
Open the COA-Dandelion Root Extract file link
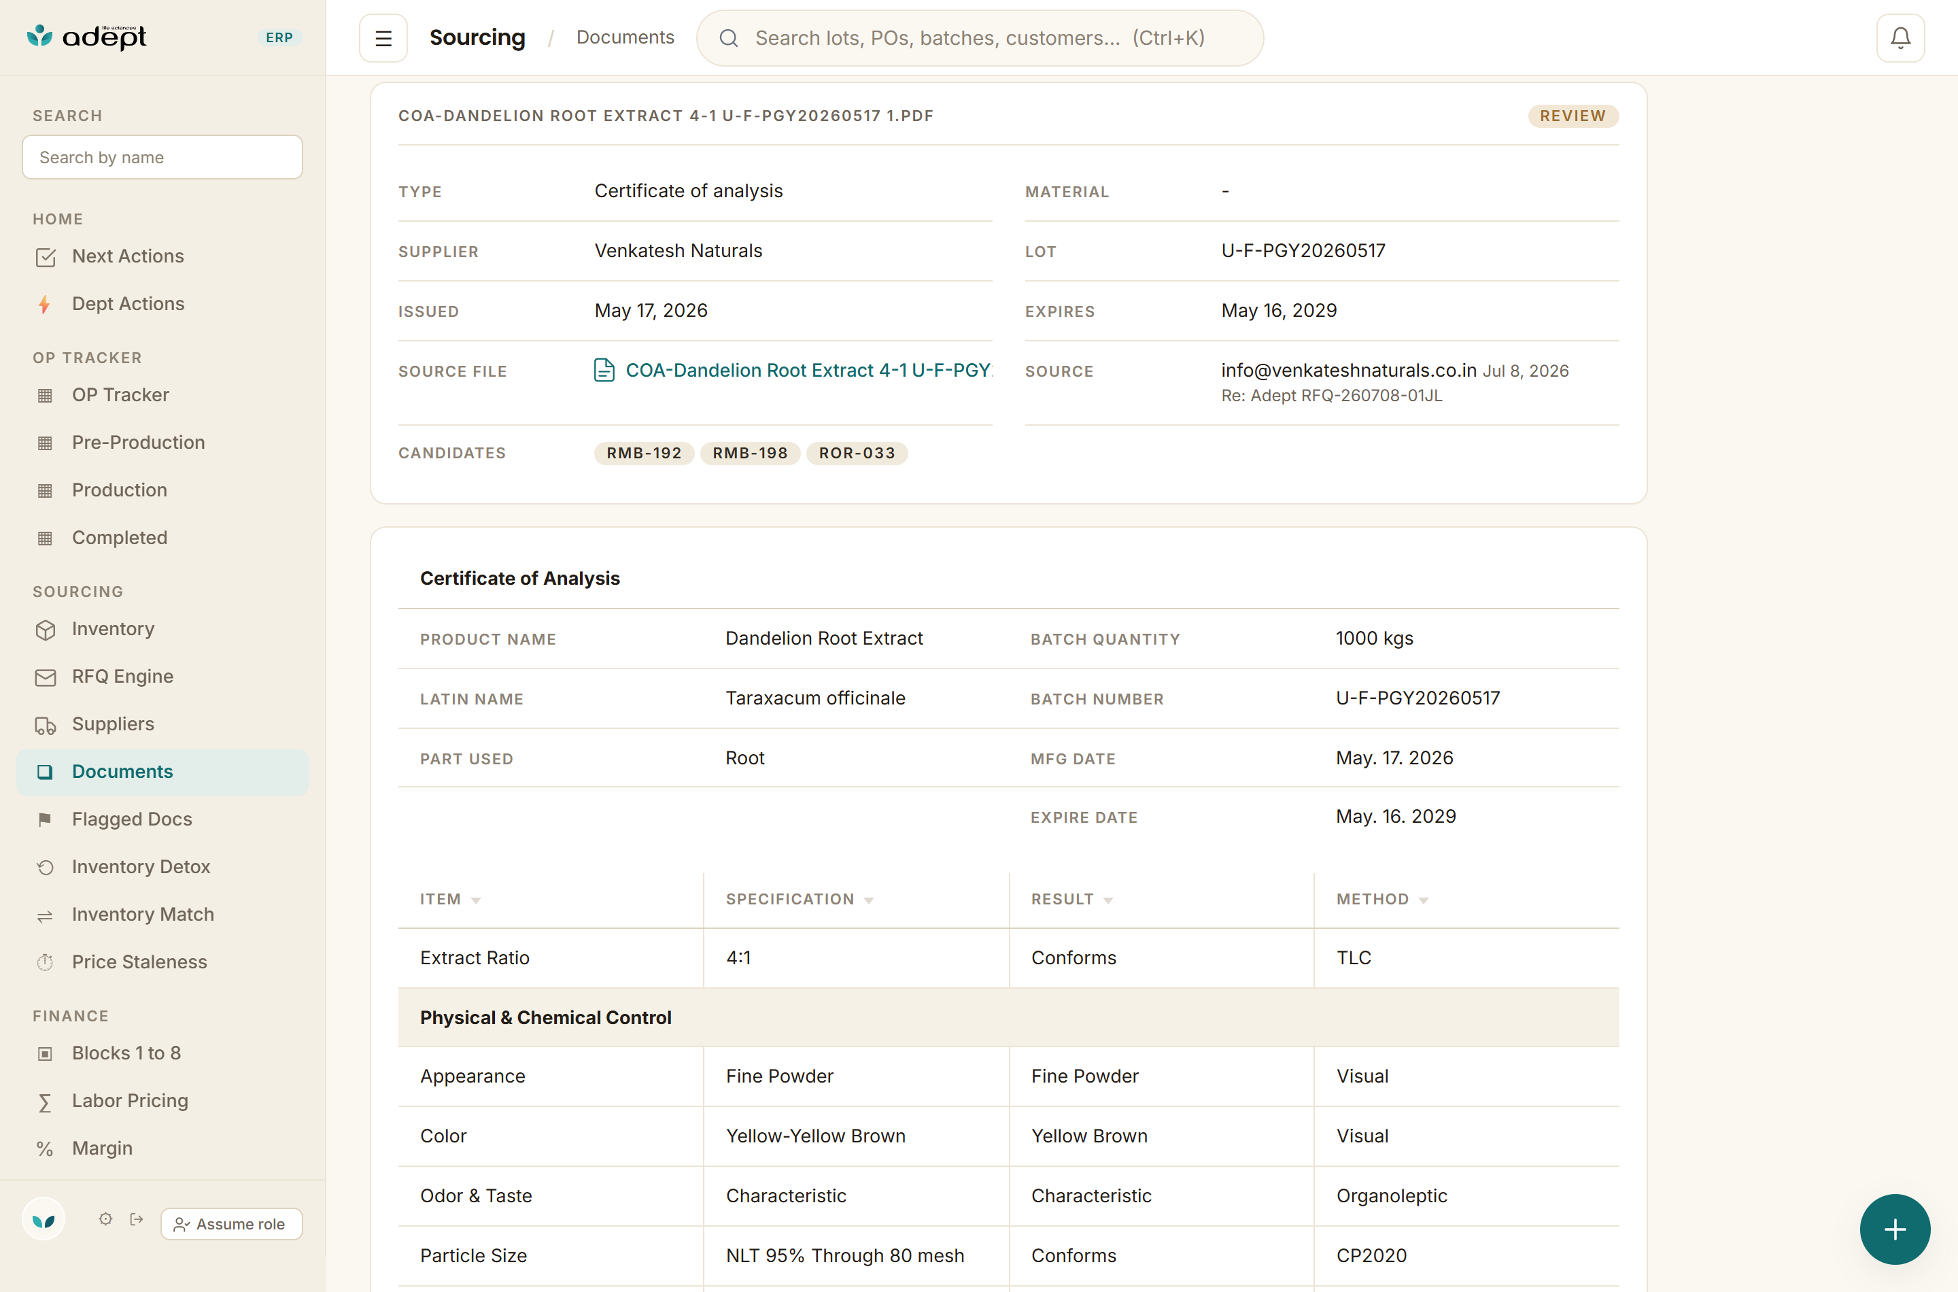pyautogui.click(x=807, y=370)
